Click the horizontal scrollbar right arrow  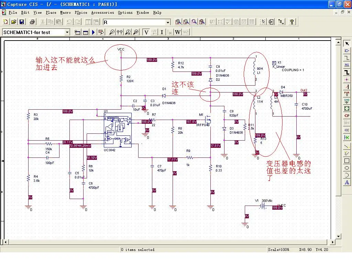333,242
